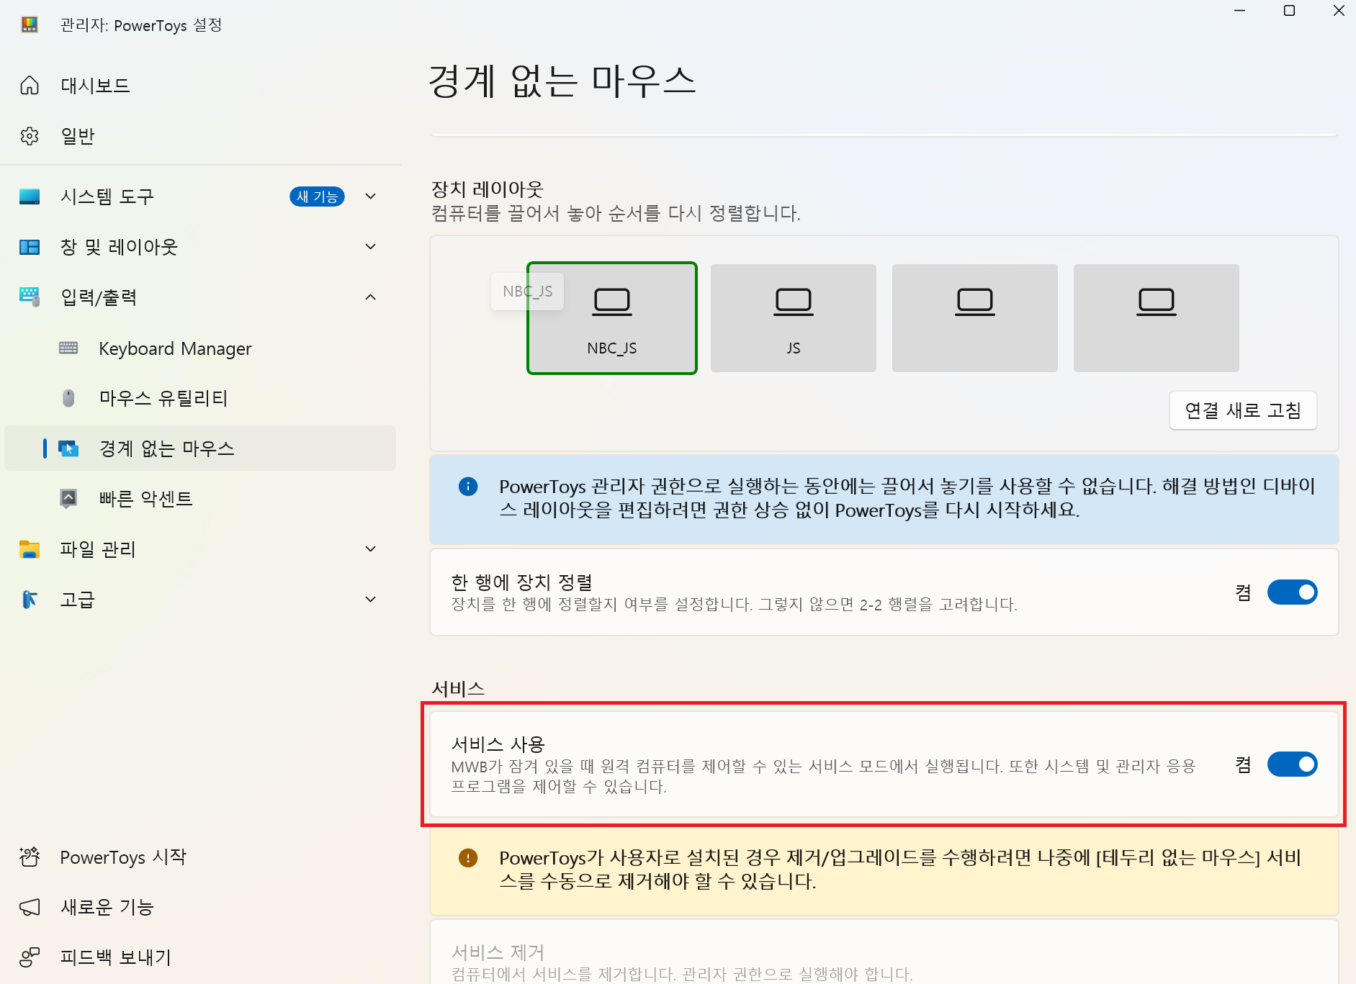Click the 서비스 제거 card
1356x984 pixels.
[x=884, y=952]
